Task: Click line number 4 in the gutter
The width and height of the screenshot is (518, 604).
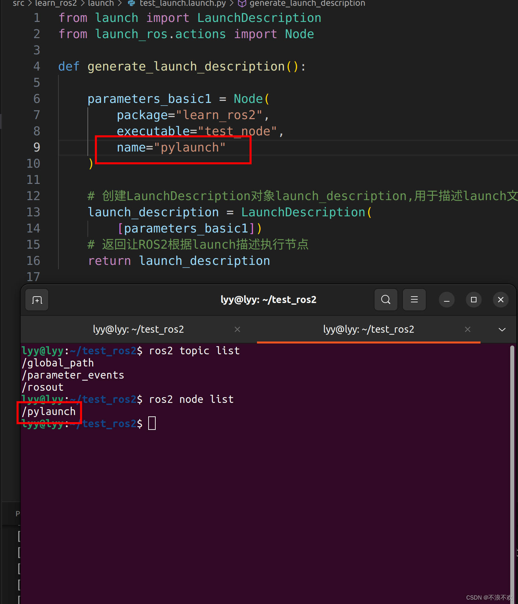Action: 36,66
